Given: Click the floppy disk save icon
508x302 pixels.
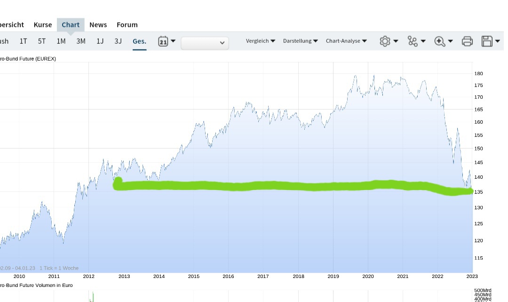Looking at the screenshot, I should point(490,41).
